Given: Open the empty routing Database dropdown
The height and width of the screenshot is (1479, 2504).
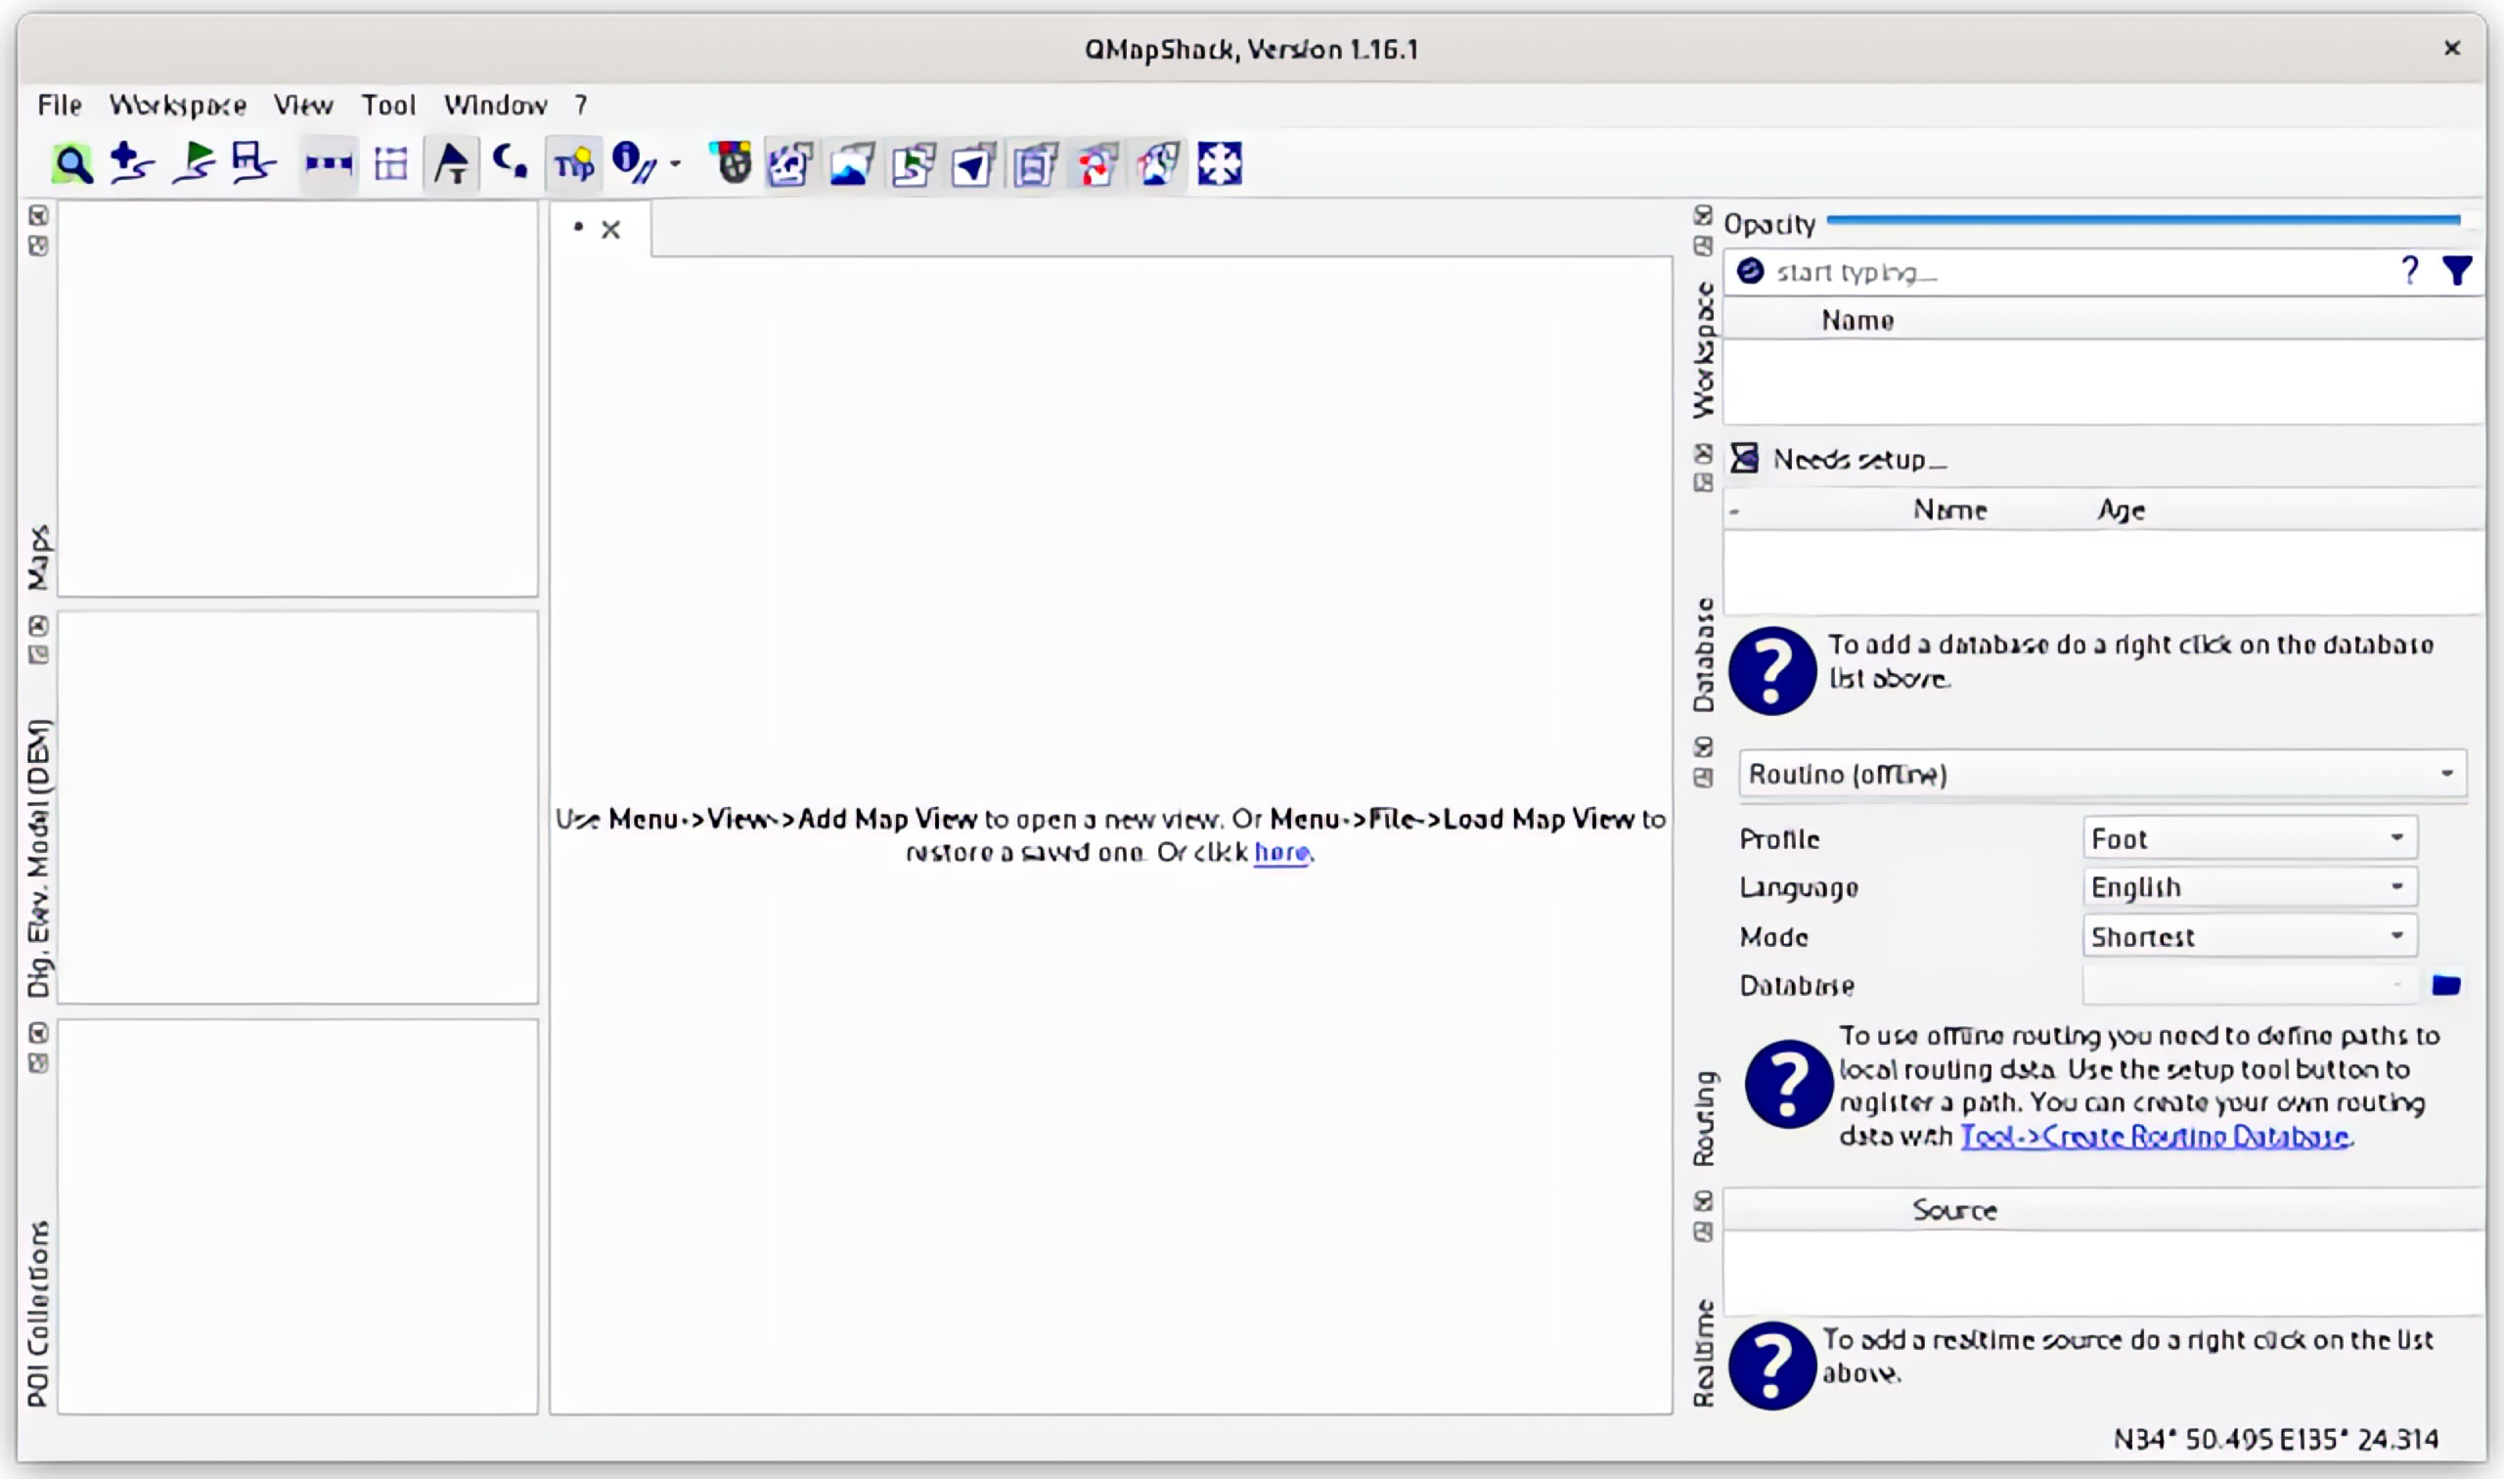Looking at the screenshot, I should pyautogui.click(x=2250, y=985).
